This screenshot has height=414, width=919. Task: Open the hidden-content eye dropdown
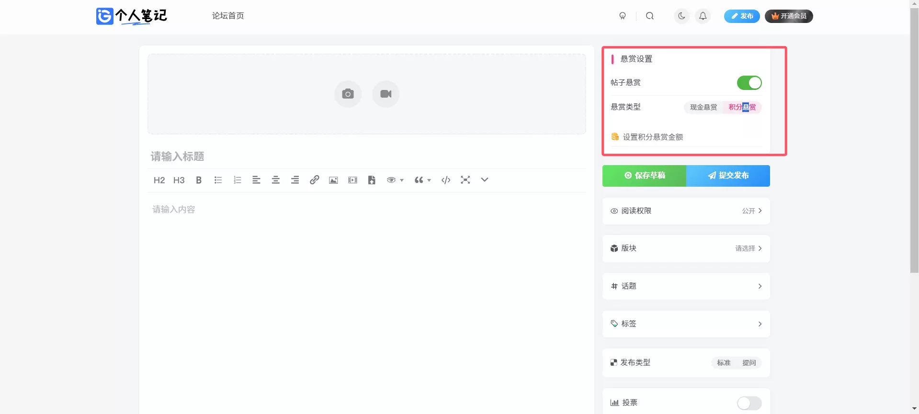click(395, 180)
